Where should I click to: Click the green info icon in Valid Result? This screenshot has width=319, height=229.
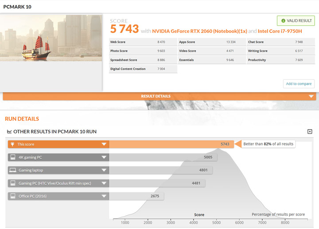[283, 20]
